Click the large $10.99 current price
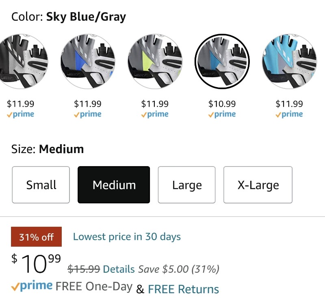325x298 pixels. pos(36,263)
